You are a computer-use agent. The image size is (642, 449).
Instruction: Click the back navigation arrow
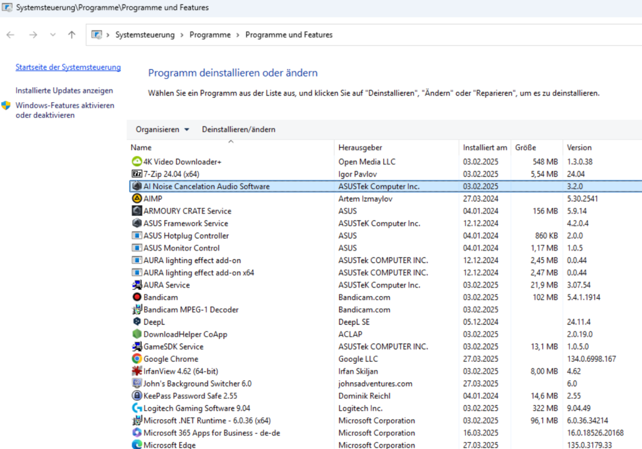point(11,34)
